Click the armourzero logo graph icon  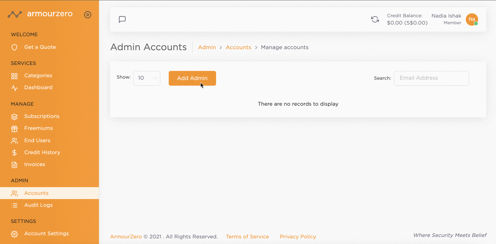(15, 14)
